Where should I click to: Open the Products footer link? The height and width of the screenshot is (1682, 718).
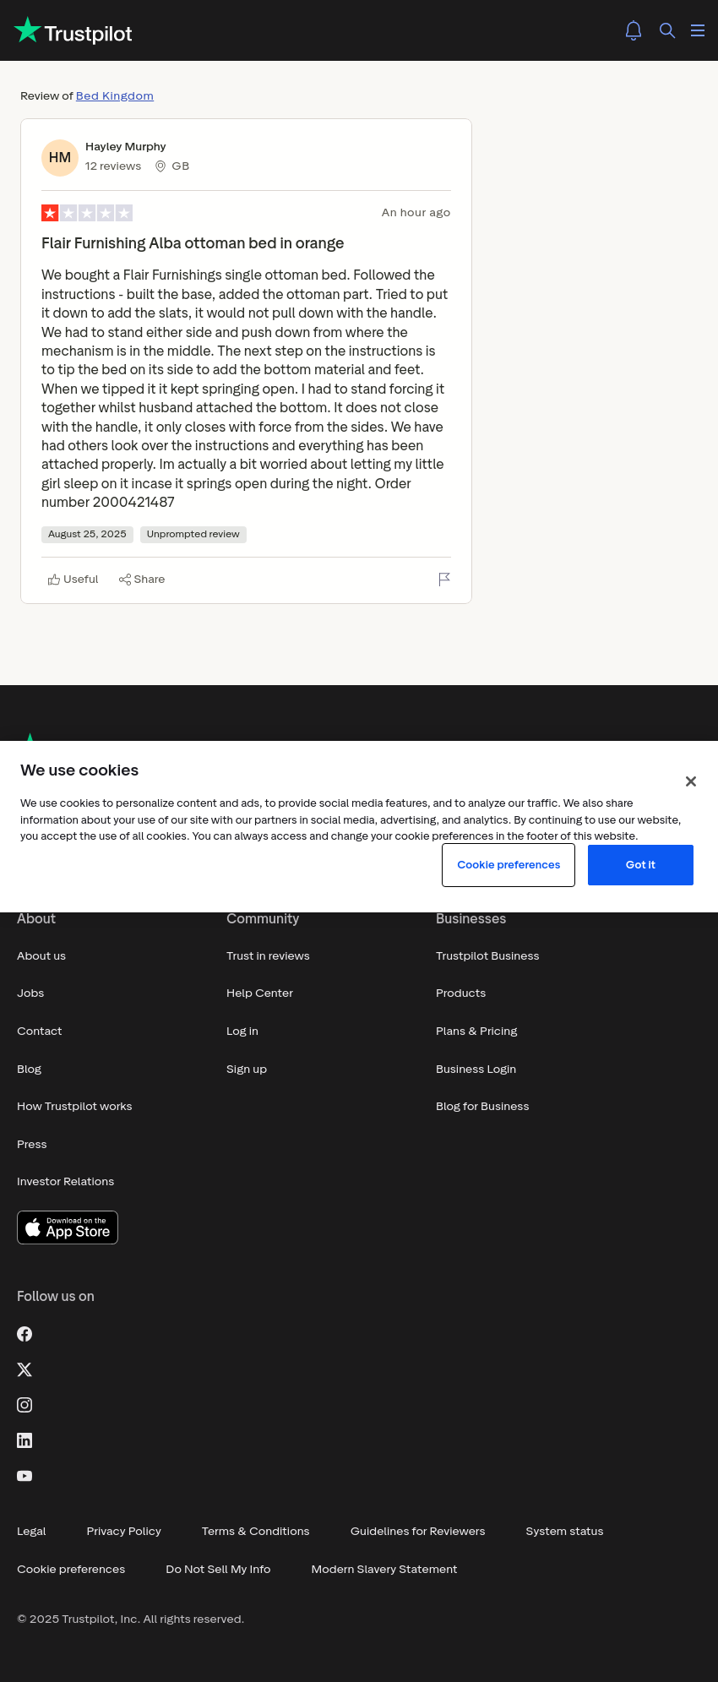coord(461,993)
